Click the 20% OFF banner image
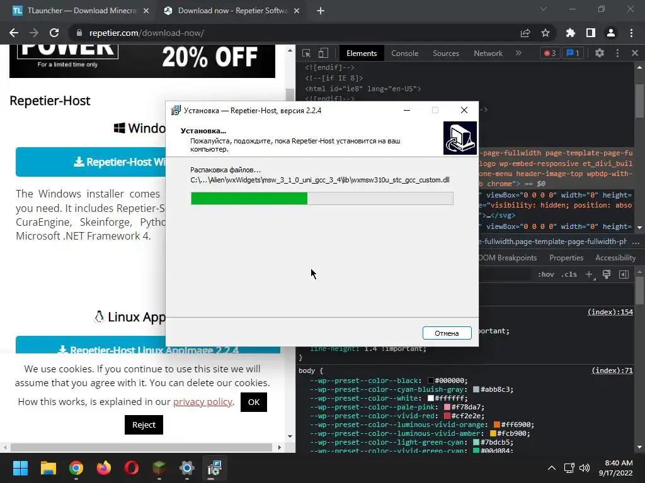This screenshot has width=645, height=483. tap(142, 61)
